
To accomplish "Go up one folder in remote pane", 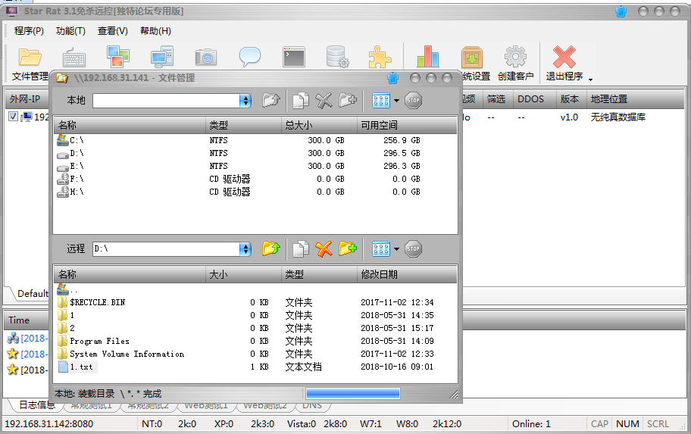I will 271,249.
